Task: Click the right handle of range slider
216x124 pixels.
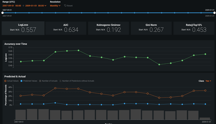Action: [214, 13]
